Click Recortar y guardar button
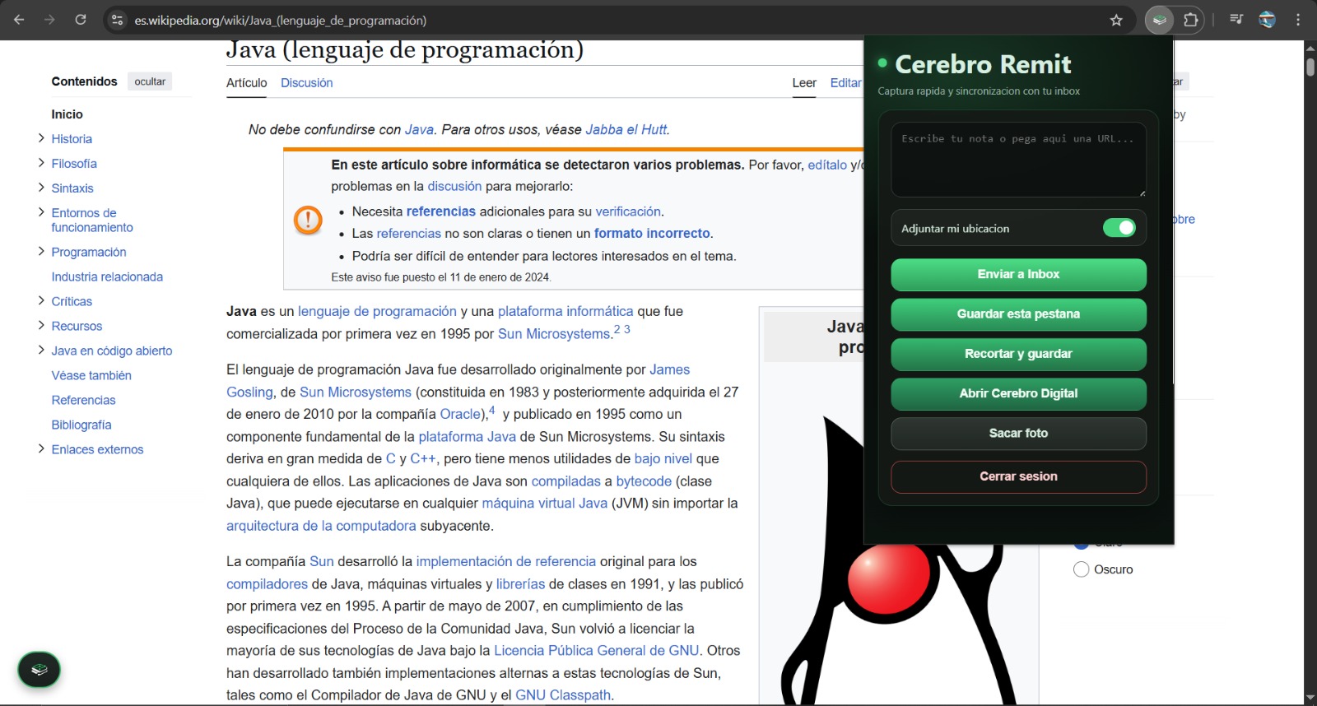1317x706 pixels. (x=1018, y=354)
